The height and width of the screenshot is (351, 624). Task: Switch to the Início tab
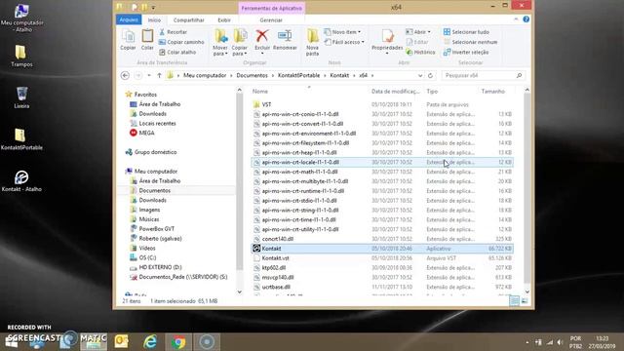click(154, 19)
